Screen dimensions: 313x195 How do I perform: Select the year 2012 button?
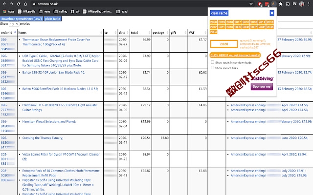point(213,27)
